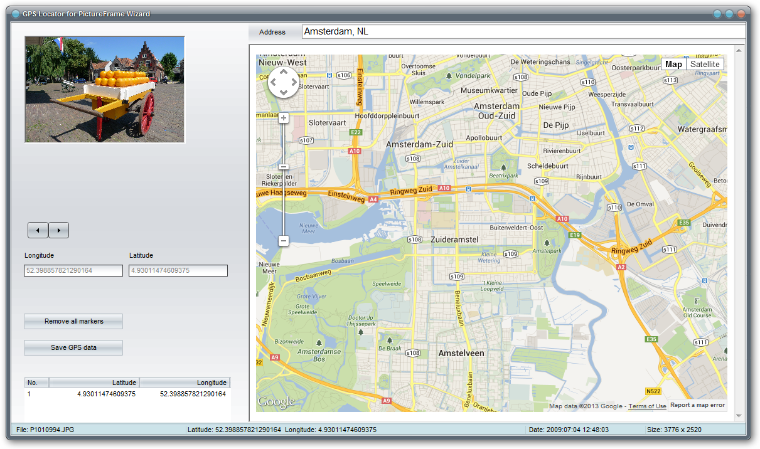Click the status bar Latitude/Longitude readout
Screen dimensions: 760x449
[x=282, y=430]
